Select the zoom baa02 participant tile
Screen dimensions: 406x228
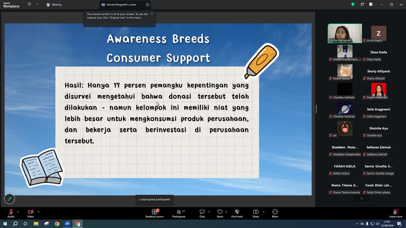click(379, 34)
